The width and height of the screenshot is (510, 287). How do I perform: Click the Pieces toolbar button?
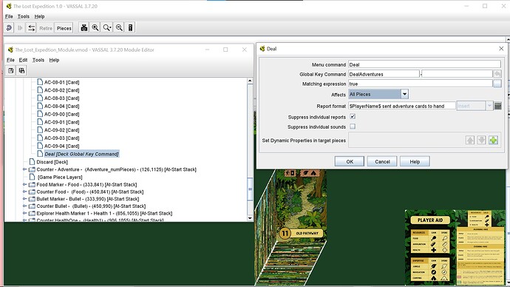click(64, 28)
